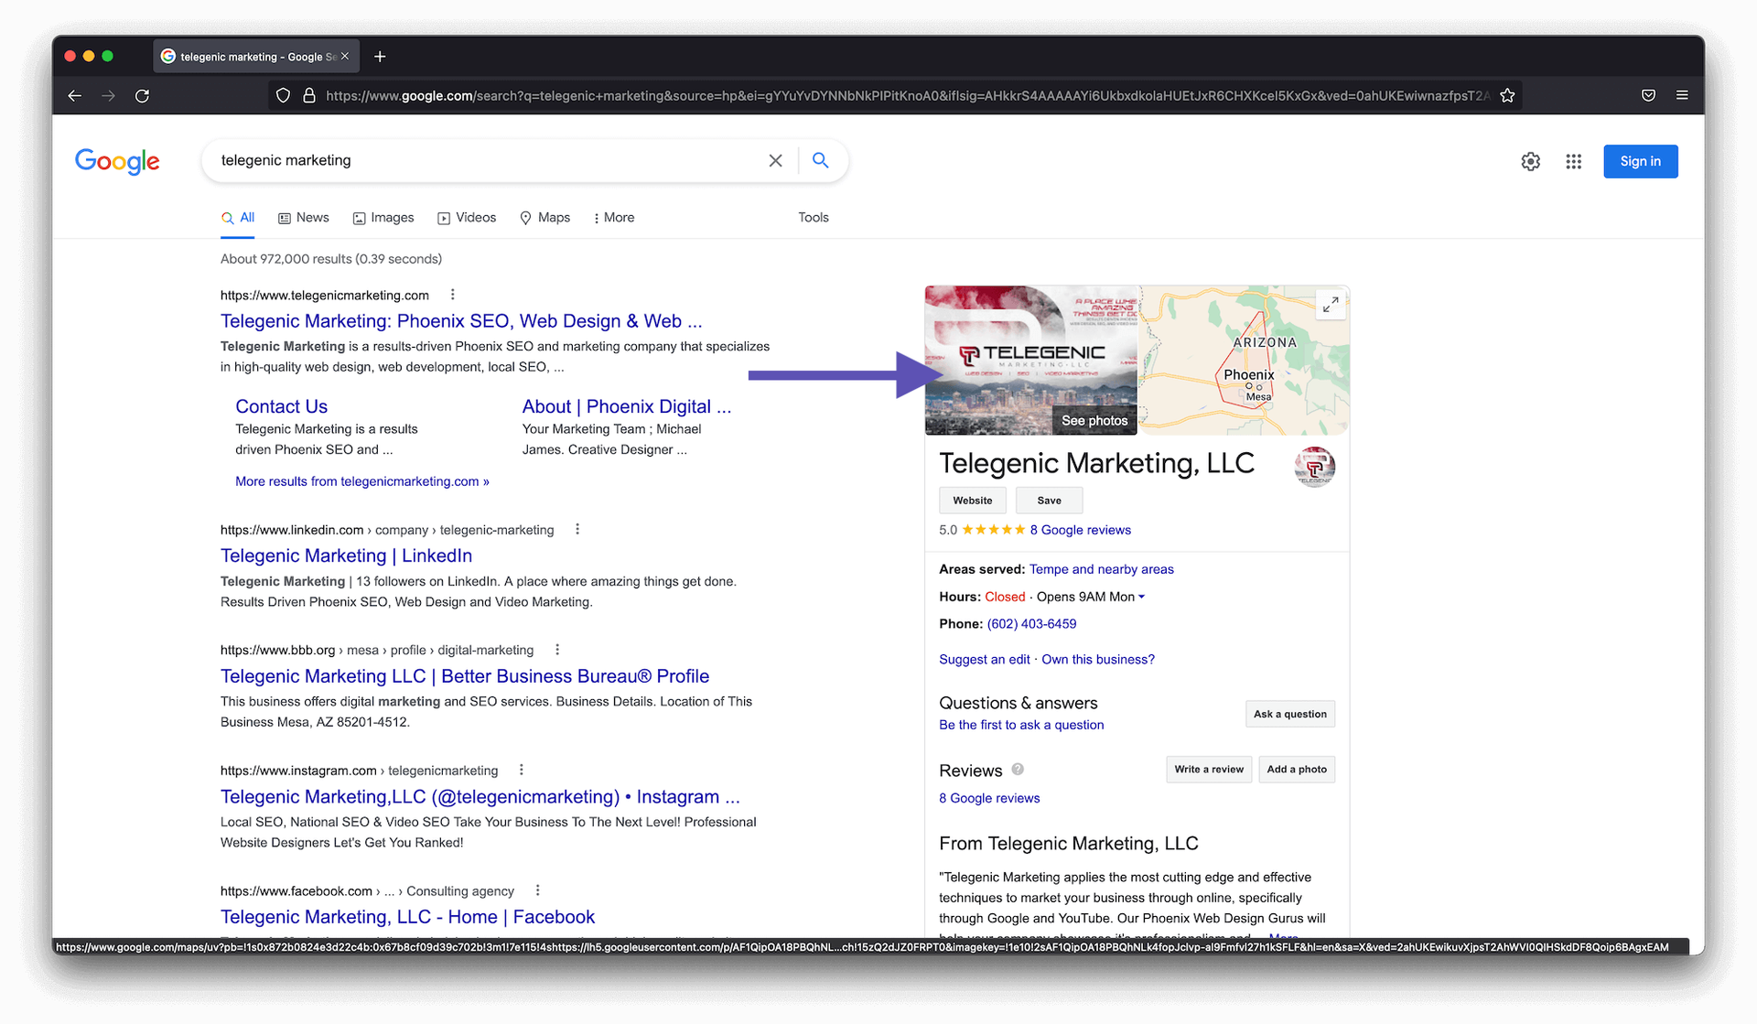Open the Google apps grid icon

pyautogui.click(x=1573, y=161)
